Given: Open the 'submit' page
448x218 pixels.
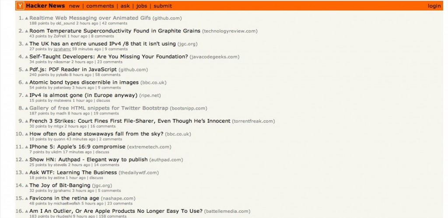Looking at the screenshot, I should pos(163,6).
